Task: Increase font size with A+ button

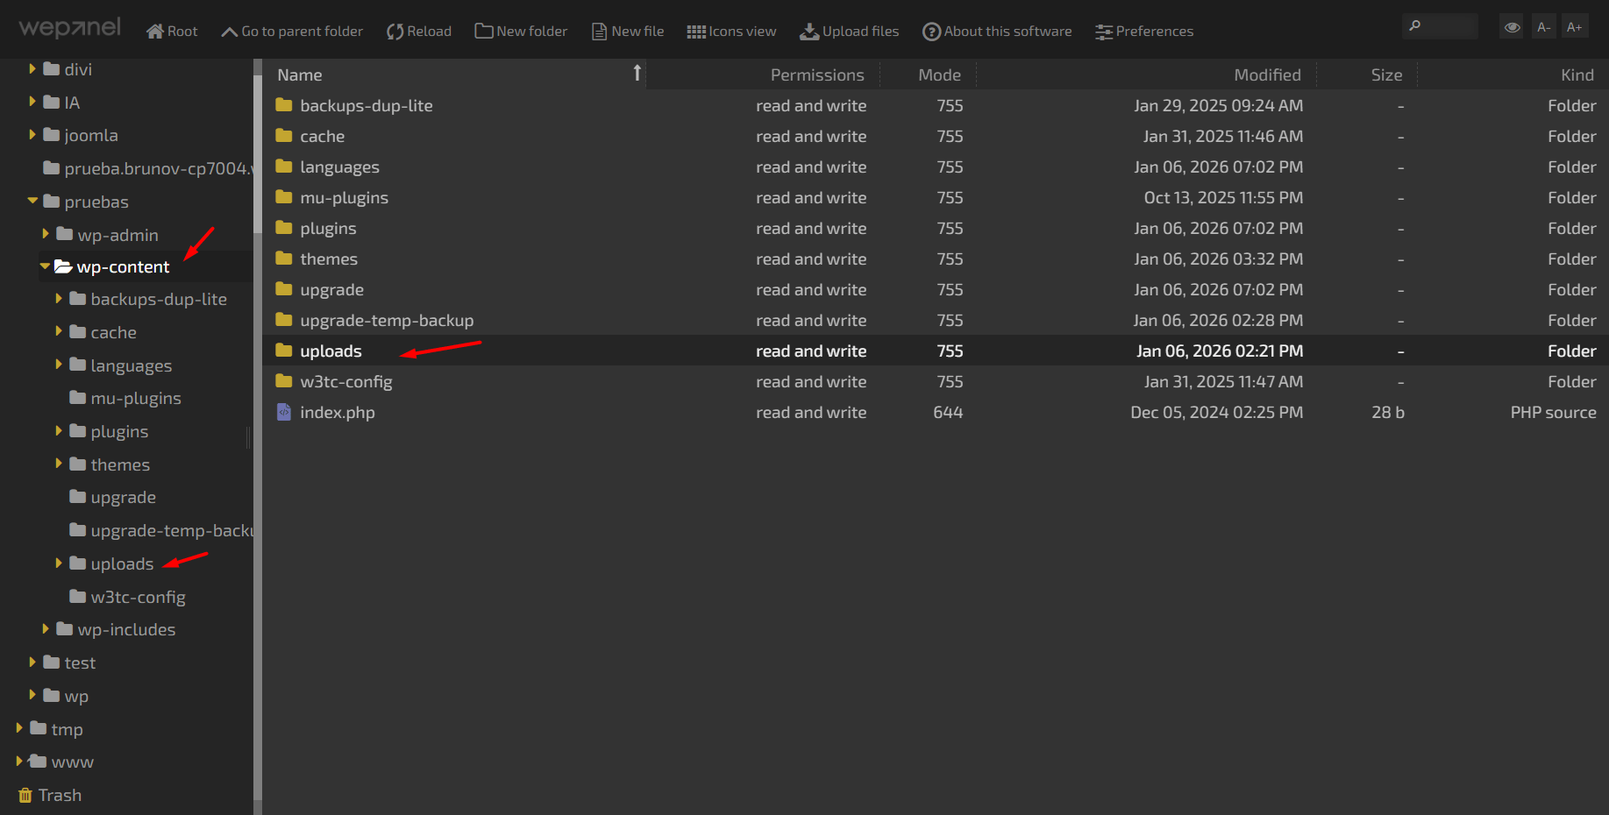Action: click(x=1575, y=27)
